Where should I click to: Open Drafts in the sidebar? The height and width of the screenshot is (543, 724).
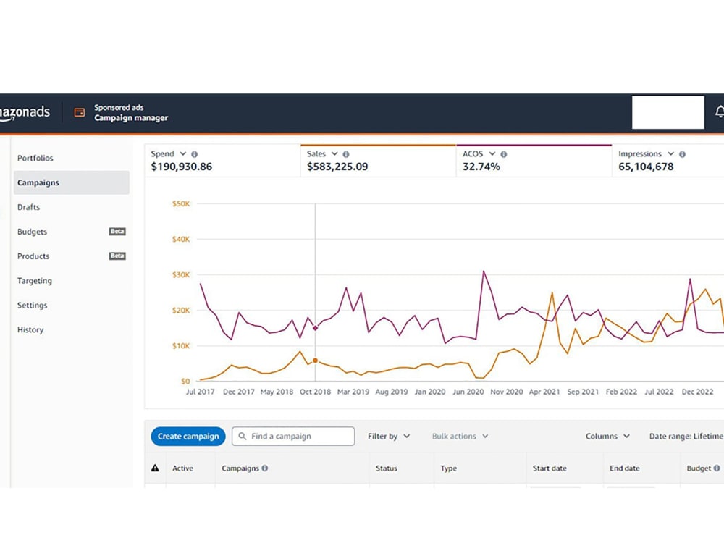point(29,207)
